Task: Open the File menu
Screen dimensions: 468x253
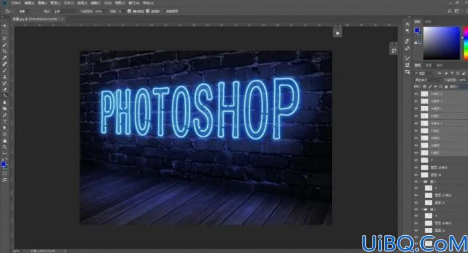Action: coord(16,3)
